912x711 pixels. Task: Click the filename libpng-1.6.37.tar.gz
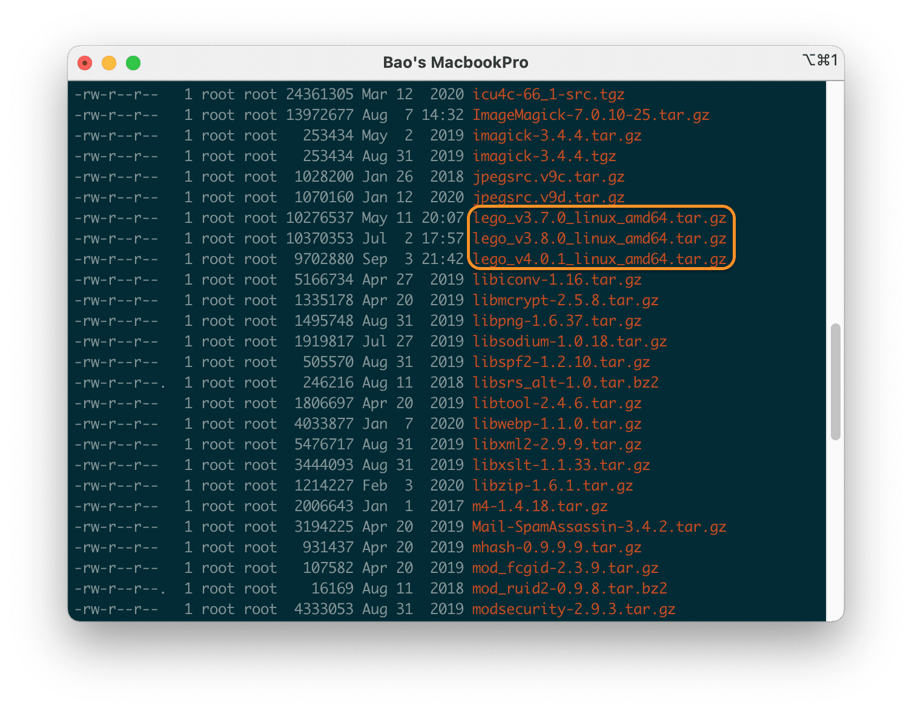click(557, 322)
